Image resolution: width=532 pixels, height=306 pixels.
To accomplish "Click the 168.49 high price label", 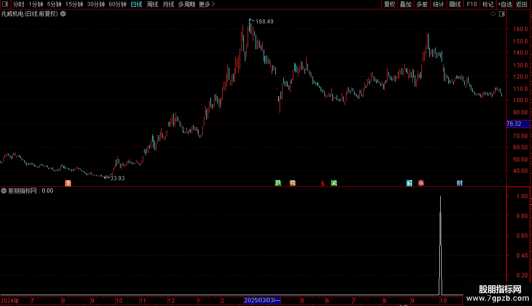I will [x=264, y=22].
